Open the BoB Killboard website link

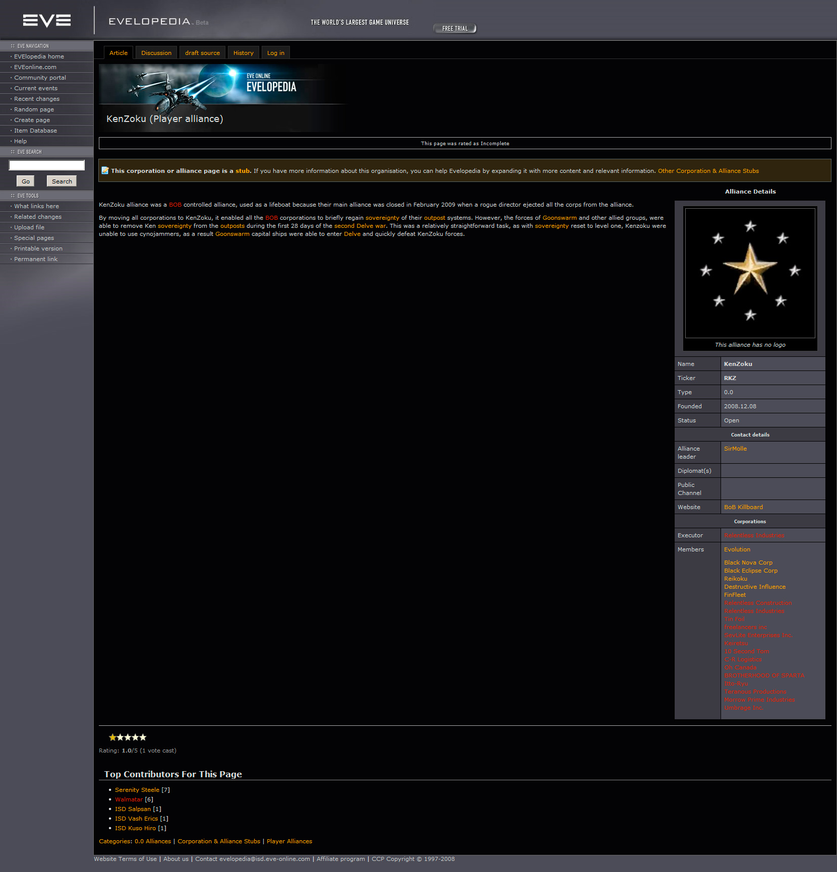(x=743, y=507)
